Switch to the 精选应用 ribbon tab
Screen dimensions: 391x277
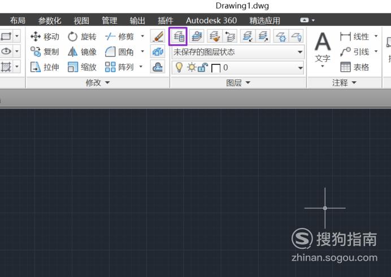(264, 20)
